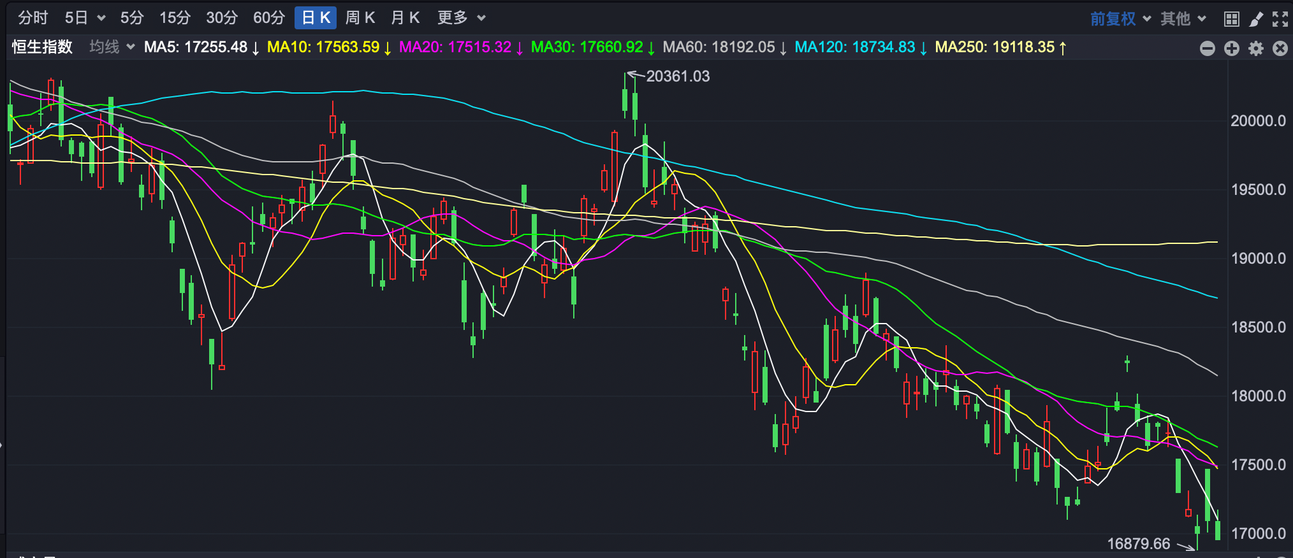The image size is (1293, 558).
Task: Zoom in chart with plus icon
Action: pos(1231,48)
